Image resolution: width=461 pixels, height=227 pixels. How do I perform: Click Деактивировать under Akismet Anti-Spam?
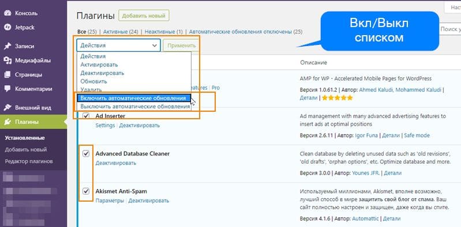pyautogui.click(x=148, y=201)
